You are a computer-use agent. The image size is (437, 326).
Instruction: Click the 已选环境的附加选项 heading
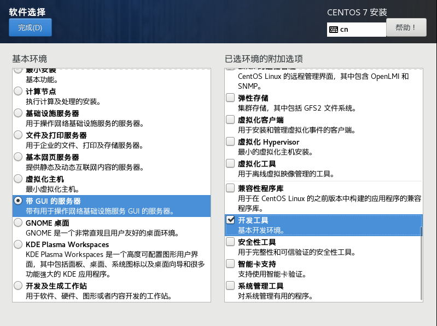point(264,59)
